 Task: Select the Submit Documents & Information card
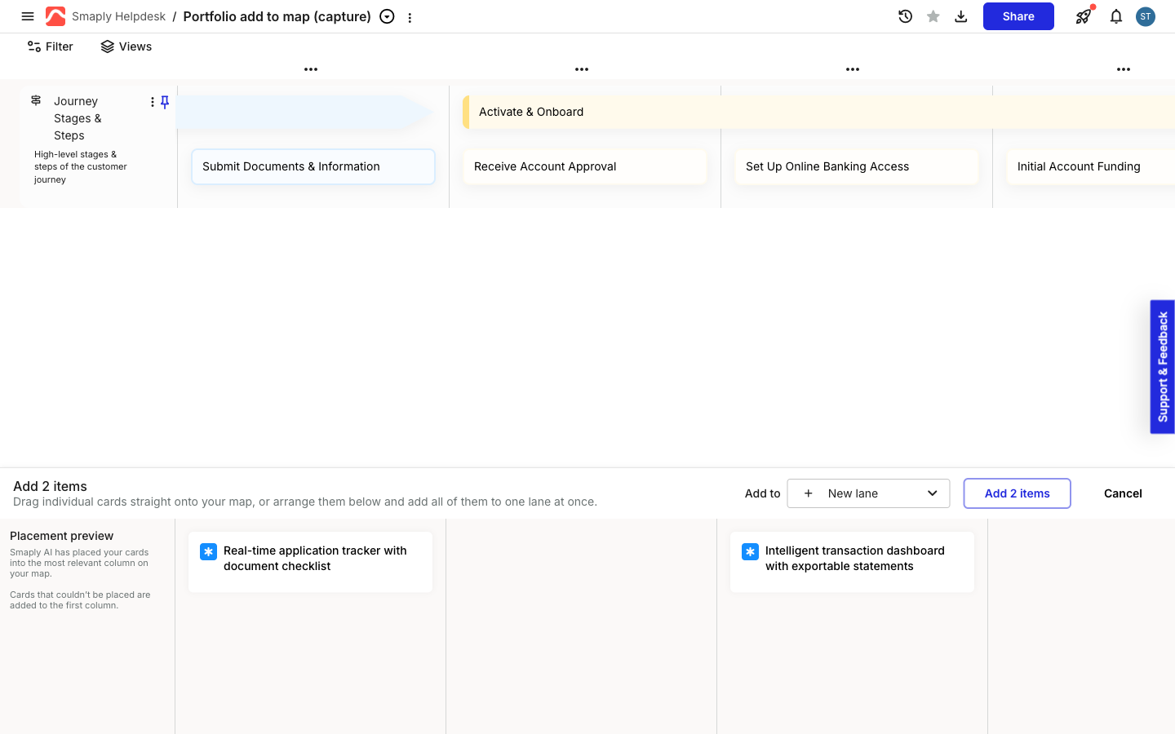(313, 166)
